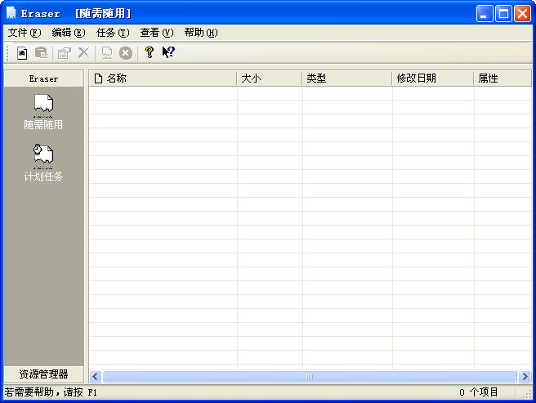
Task: Click the horizontal scrollbar right arrow
Action: tap(523, 376)
